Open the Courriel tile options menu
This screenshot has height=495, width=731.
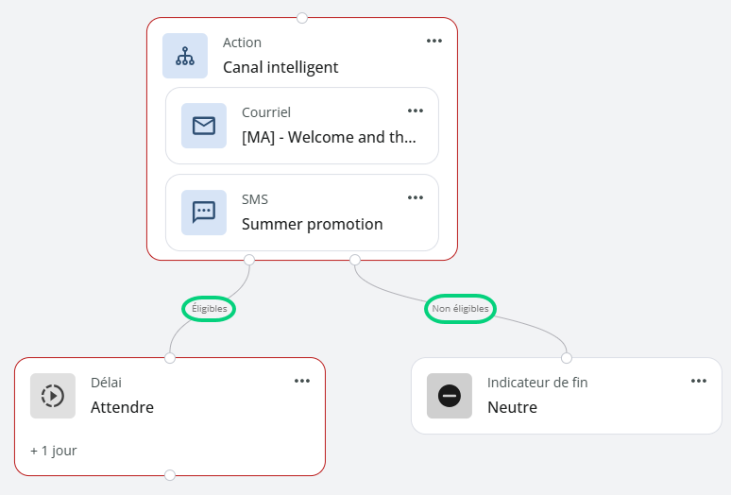[x=416, y=111]
